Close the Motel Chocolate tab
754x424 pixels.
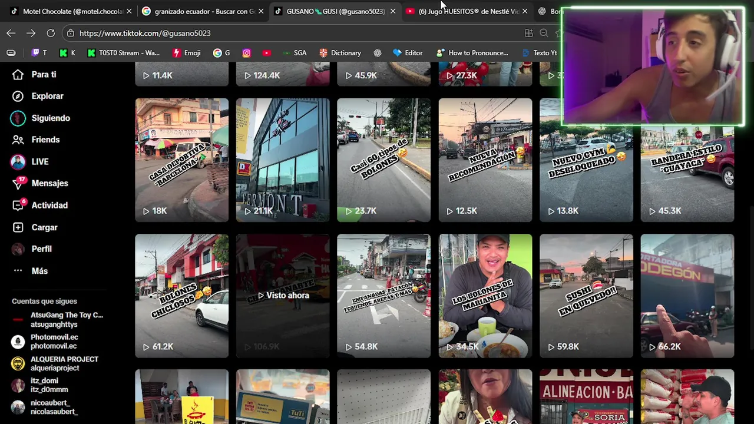(129, 11)
